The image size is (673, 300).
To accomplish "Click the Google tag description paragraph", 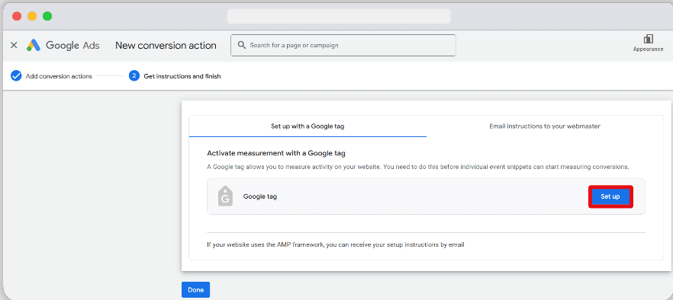I will coord(418,167).
